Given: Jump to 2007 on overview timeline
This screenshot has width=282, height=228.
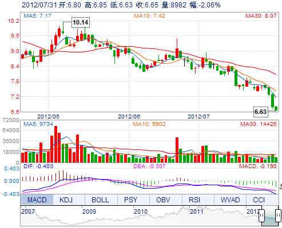Looking at the screenshot, I should (x=28, y=211).
